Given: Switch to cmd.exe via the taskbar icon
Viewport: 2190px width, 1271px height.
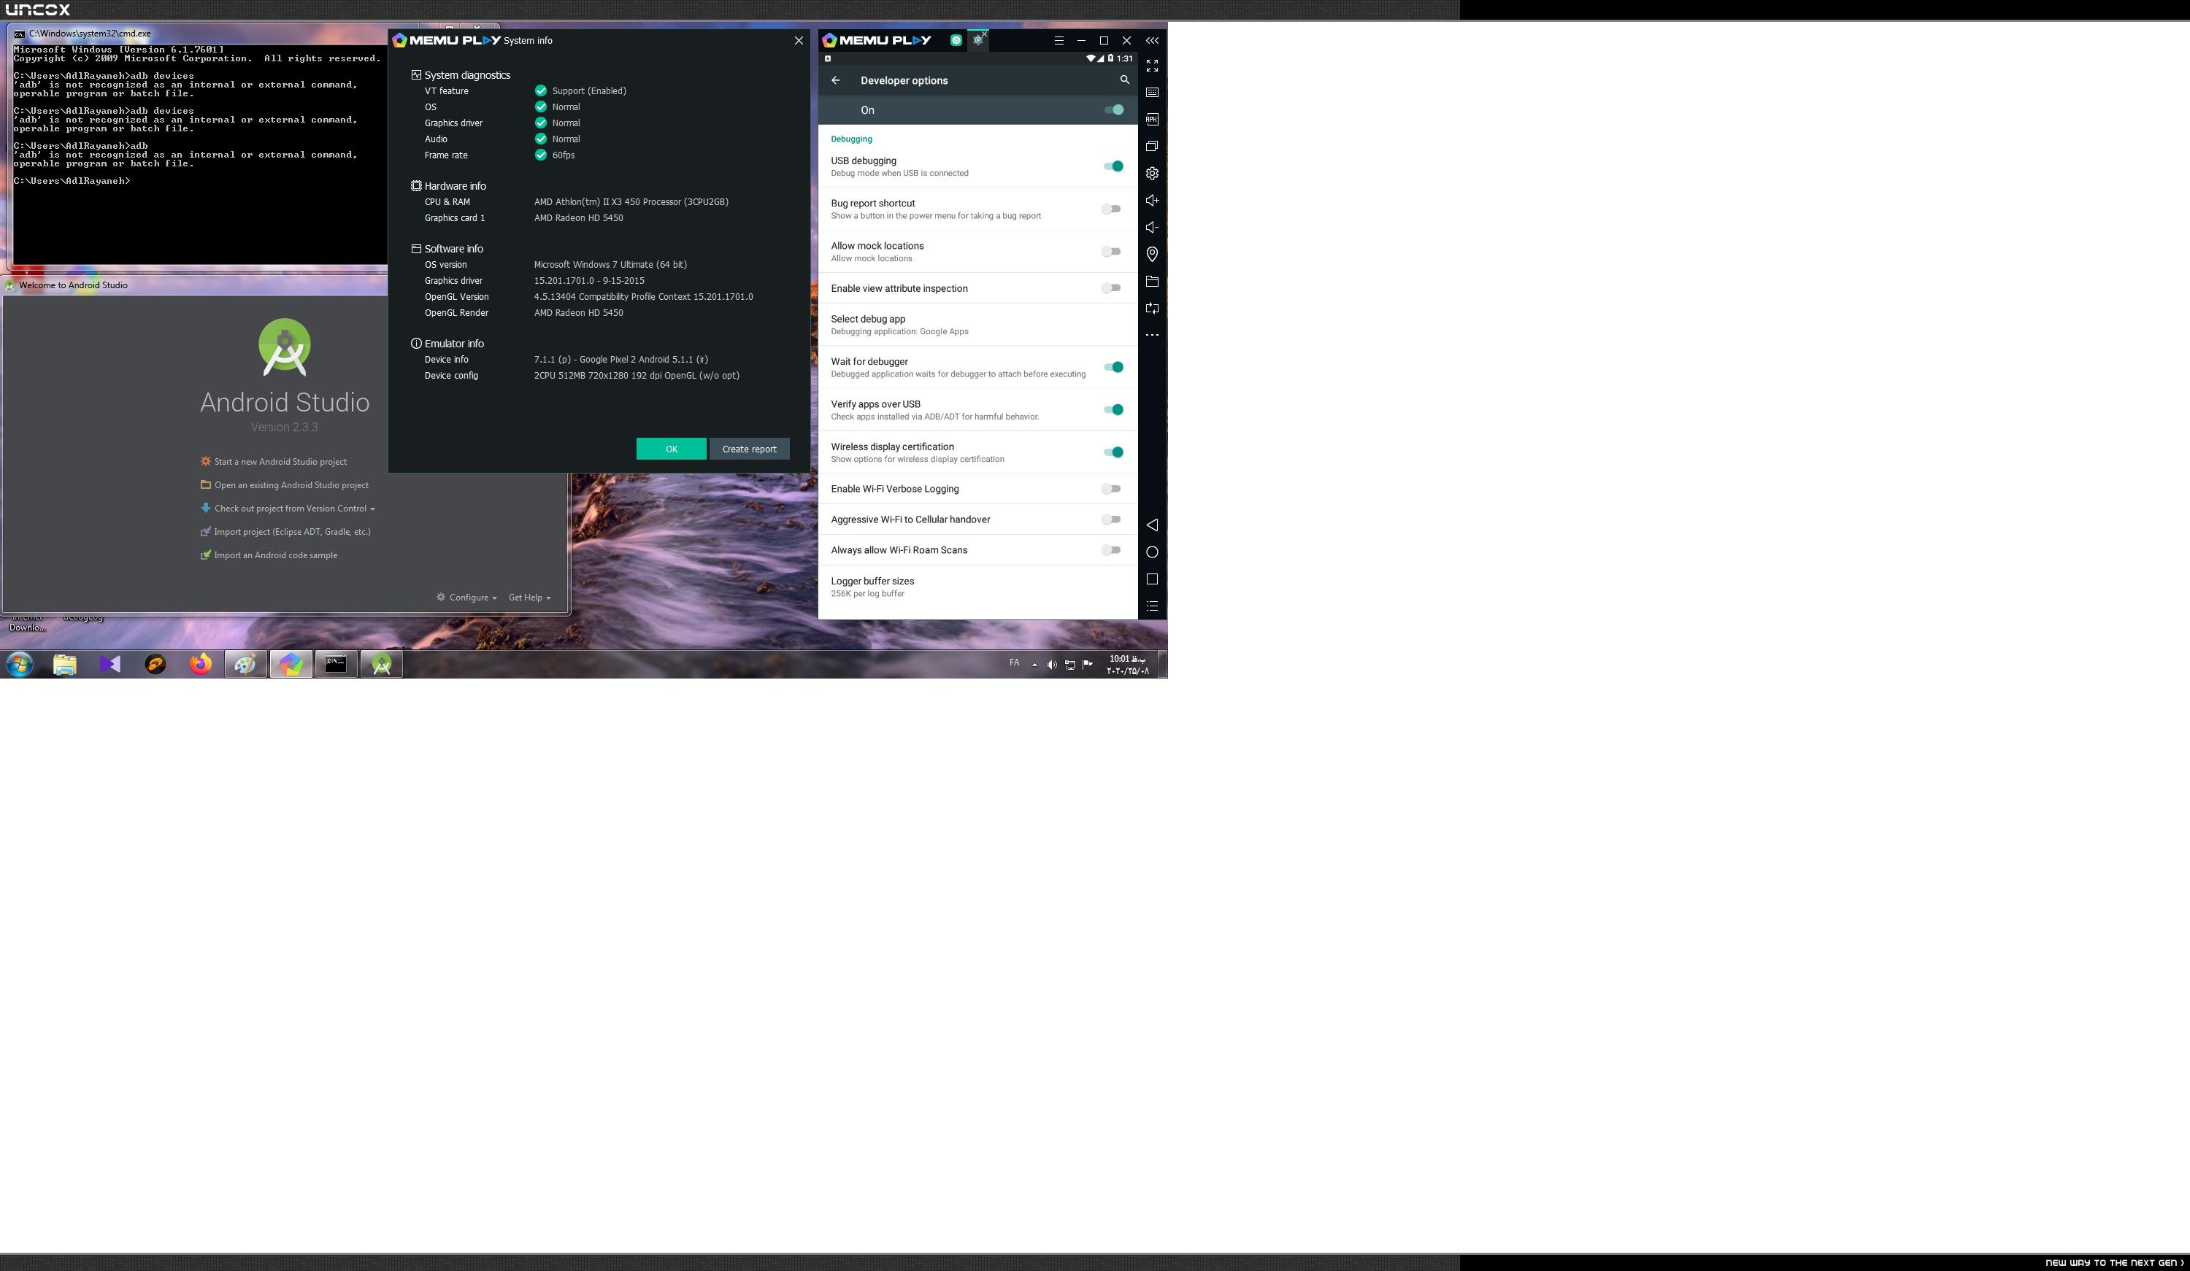Looking at the screenshot, I should click(337, 664).
